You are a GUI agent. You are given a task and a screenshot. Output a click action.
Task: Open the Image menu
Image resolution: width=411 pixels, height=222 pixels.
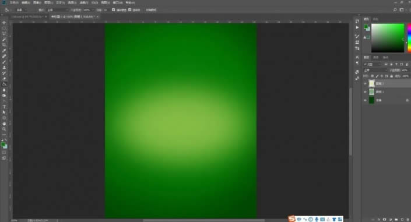37,2
